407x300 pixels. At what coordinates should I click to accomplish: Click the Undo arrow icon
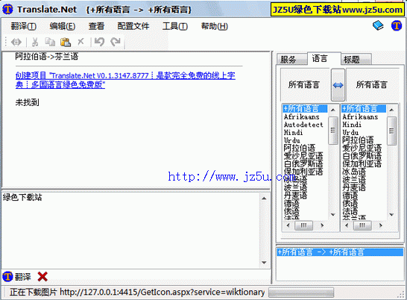(99, 42)
